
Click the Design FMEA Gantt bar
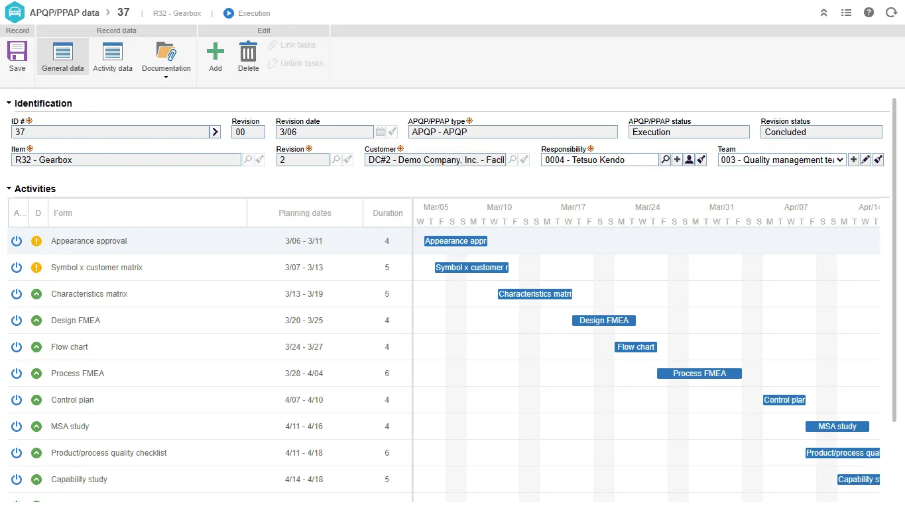[604, 321]
